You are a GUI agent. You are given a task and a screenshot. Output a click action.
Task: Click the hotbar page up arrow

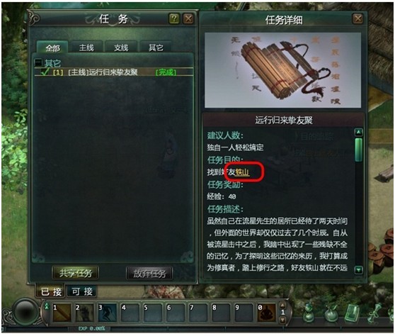coord(282,306)
